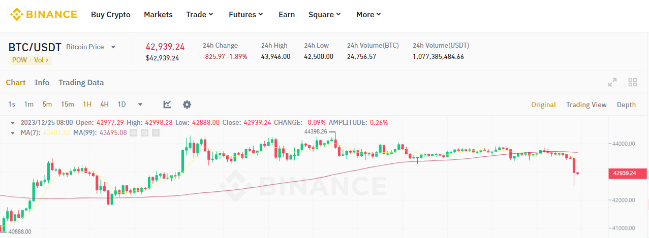Collapse the candle info row arrow
Viewport: 649px width, 238px height.
(x=14, y=122)
